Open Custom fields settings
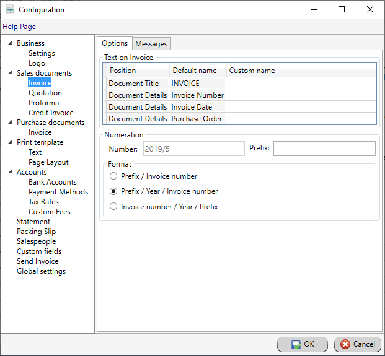Screen dimensions: 385x356 coord(39,251)
